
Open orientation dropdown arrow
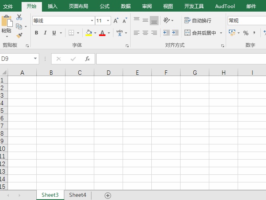(x=173, y=20)
